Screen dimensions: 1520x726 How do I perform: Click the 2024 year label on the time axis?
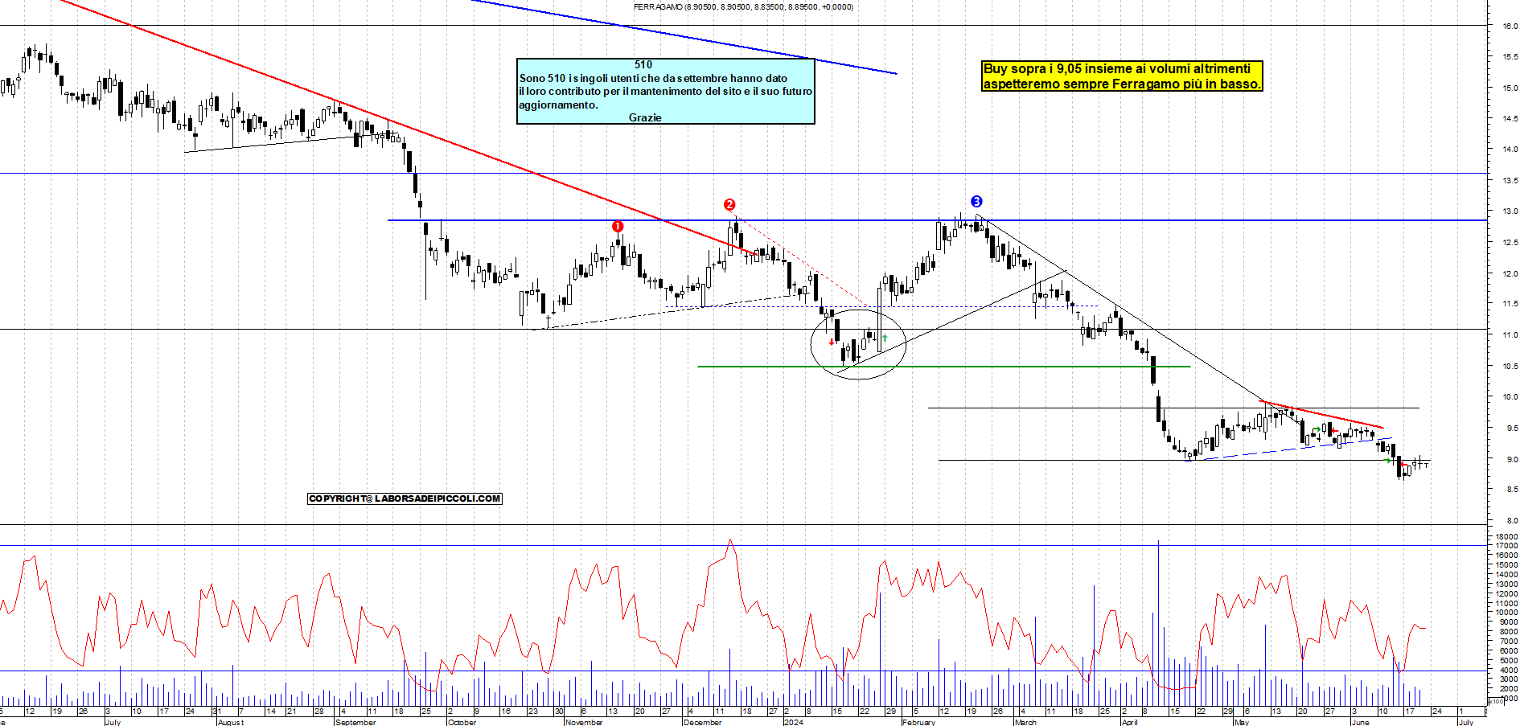[x=793, y=722]
